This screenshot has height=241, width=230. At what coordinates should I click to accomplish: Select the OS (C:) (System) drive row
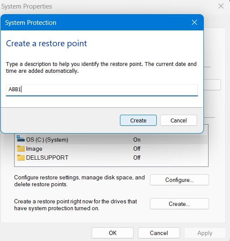tap(111, 140)
